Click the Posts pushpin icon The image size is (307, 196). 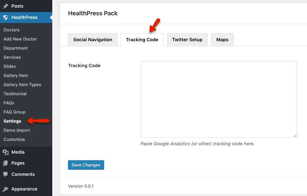coord(5,6)
